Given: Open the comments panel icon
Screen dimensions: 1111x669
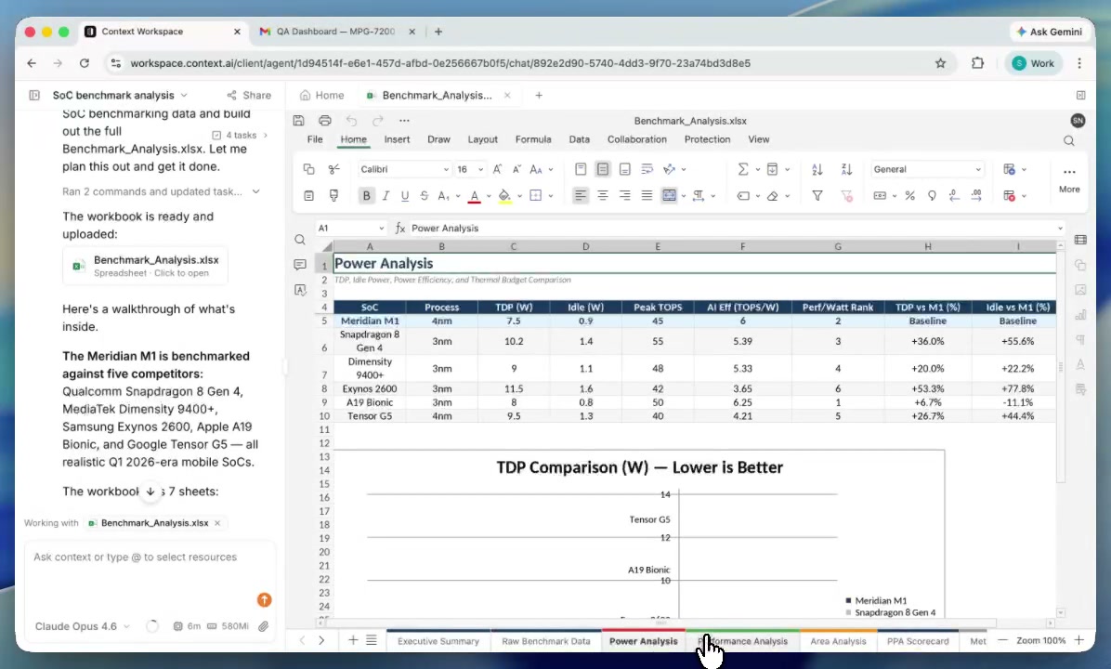Looking at the screenshot, I should (x=300, y=265).
